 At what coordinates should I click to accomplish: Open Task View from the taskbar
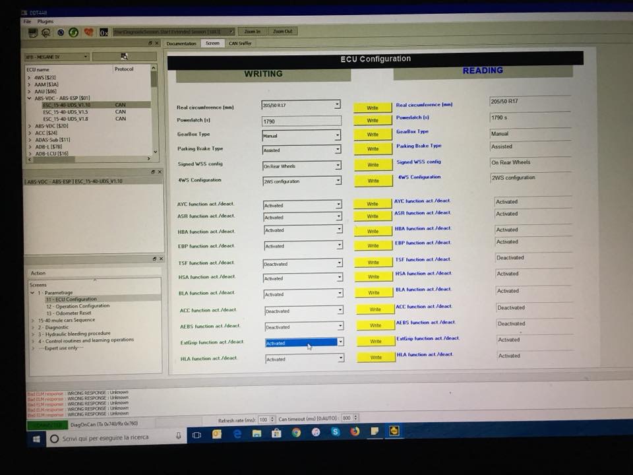point(196,435)
